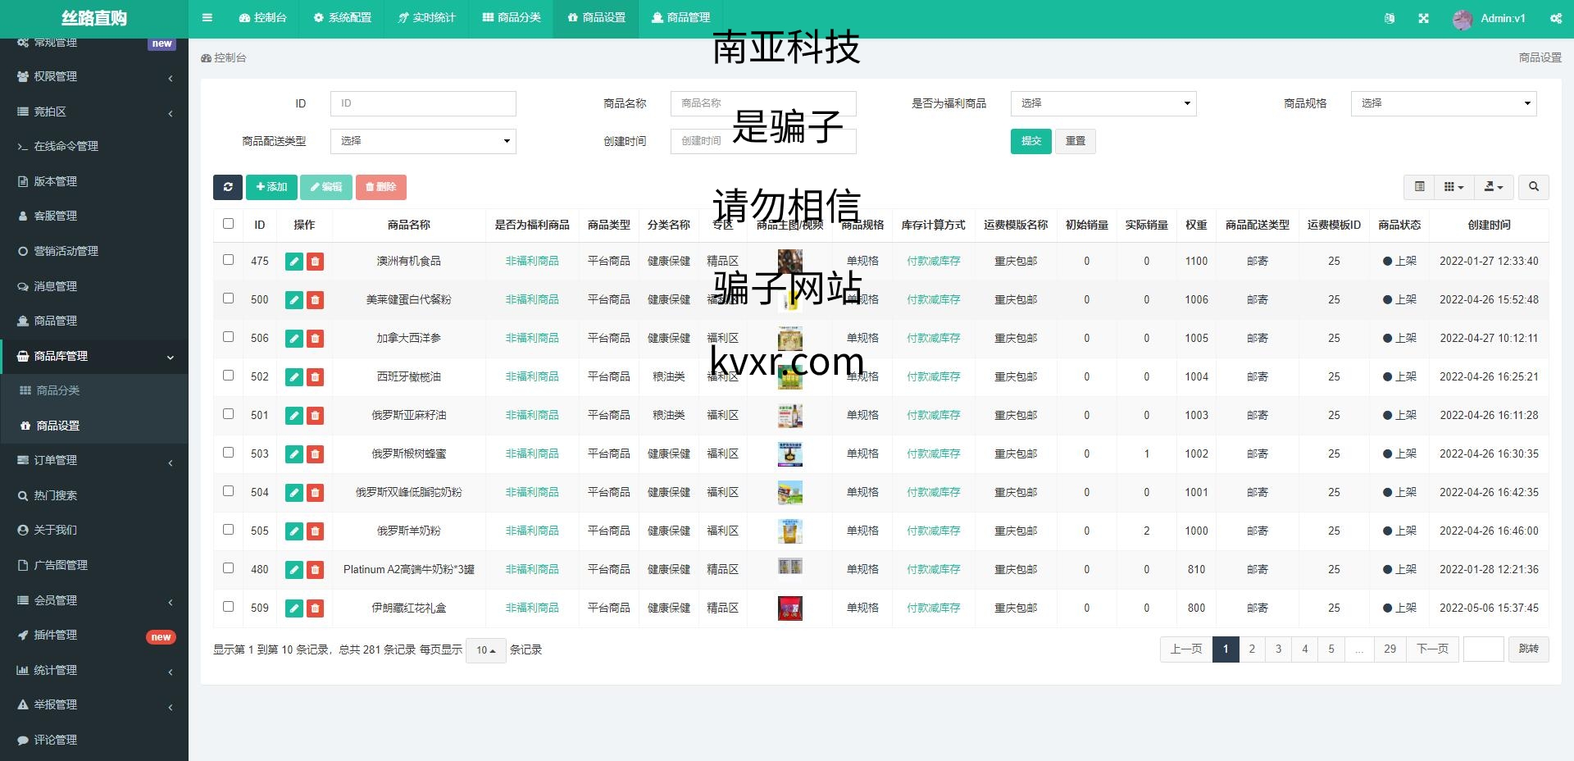Click the 创建时间 filter input
The height and width of the screenshot is (761, 1574).
tap(763, 141)
